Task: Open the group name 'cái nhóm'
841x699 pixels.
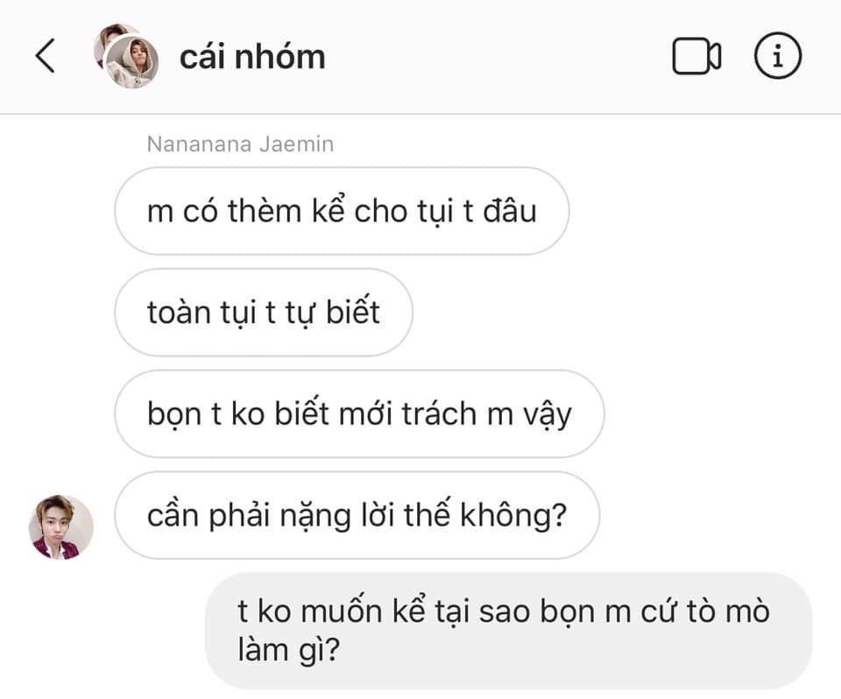Action: coord(252,57)
